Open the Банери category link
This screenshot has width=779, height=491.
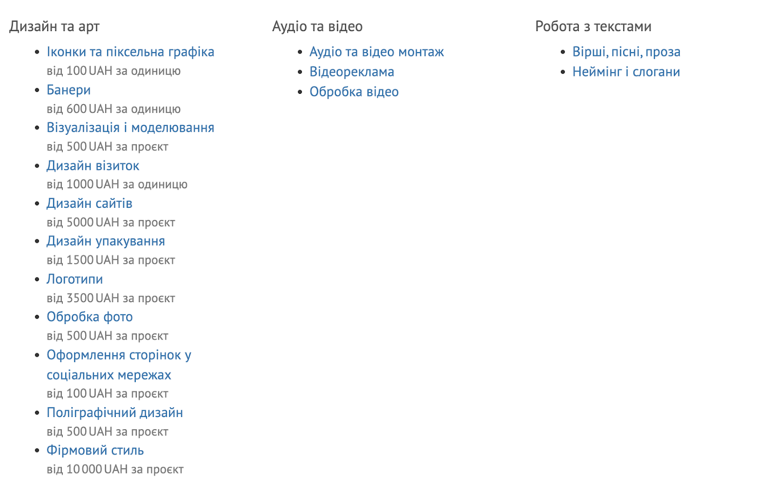[69, 90]
